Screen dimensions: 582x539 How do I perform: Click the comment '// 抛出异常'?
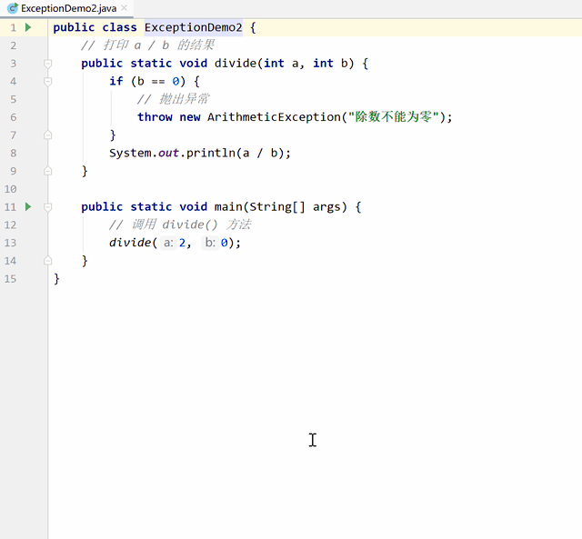coord(173,99)
